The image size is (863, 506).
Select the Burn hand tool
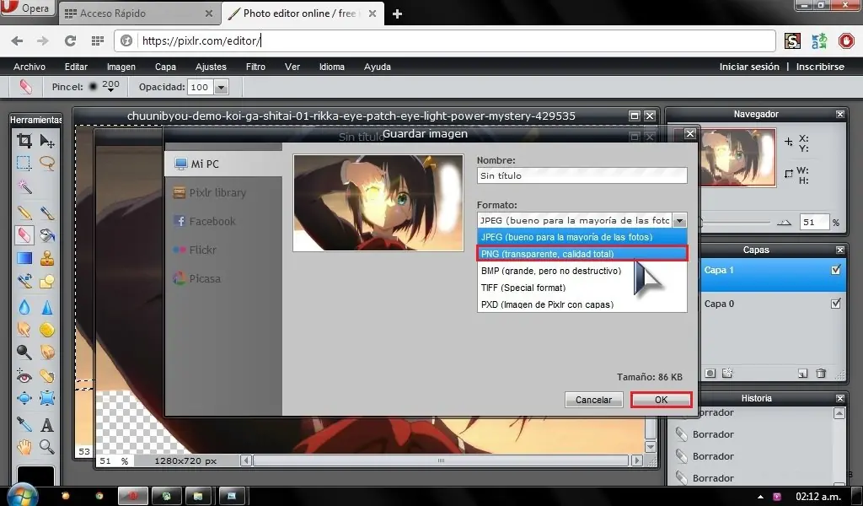(x=47, y=352)
